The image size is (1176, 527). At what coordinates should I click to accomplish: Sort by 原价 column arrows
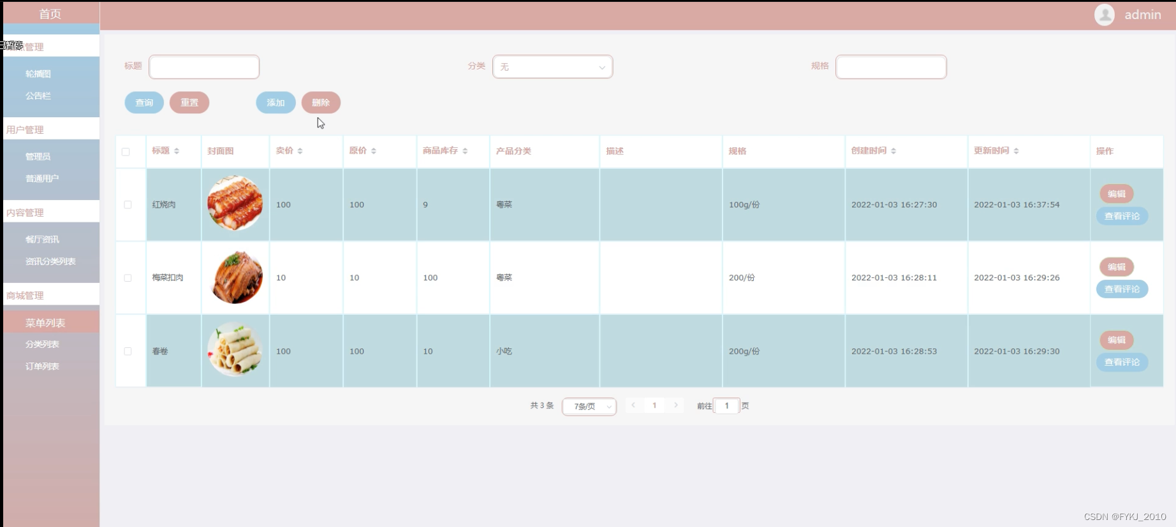click(374, 151)
